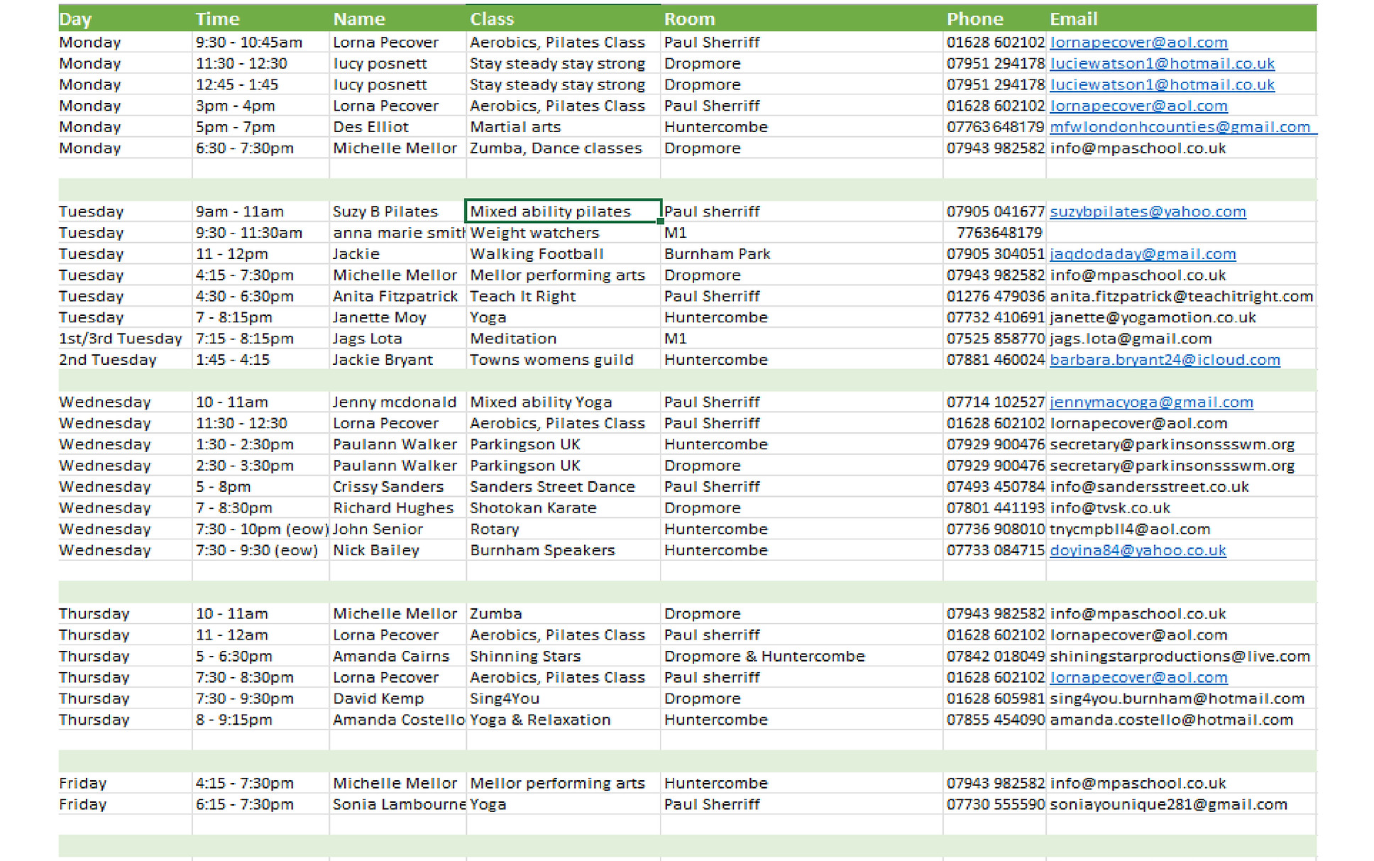1374x861 pixels.
Task: Open luciewatson1@hotmail.co.uk link in 12:45 - 1:45 row
Action: (x=1162, y=85)
